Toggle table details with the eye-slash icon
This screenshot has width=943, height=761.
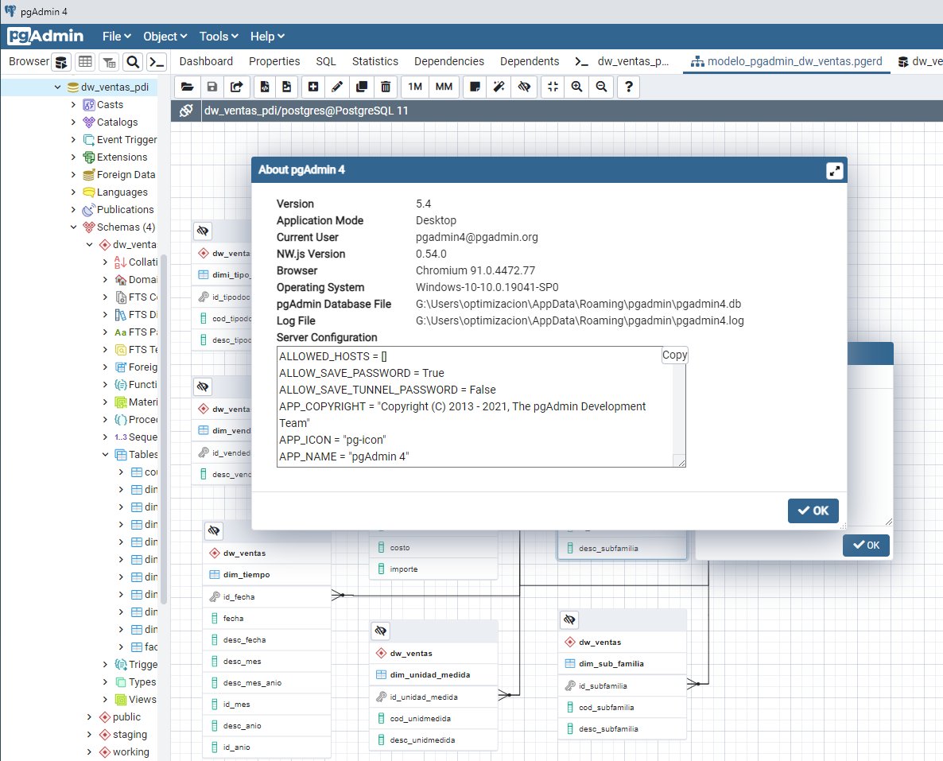(524, 87)
